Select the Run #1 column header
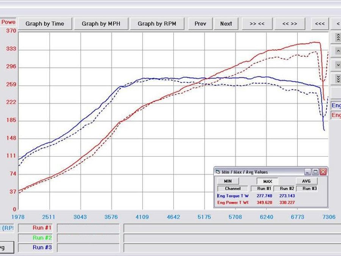341x256 pixels. [262, 188]
